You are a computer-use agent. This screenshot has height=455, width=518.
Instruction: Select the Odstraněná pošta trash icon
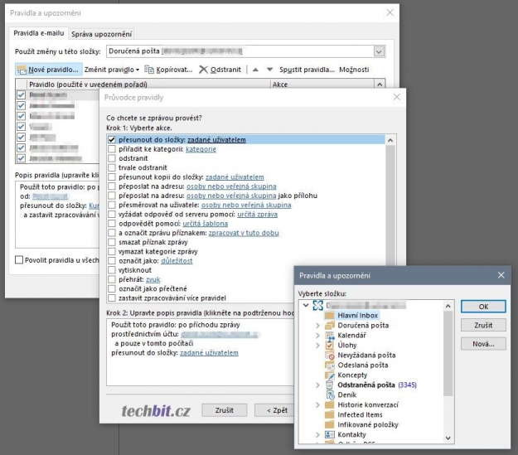coord(329,385)
